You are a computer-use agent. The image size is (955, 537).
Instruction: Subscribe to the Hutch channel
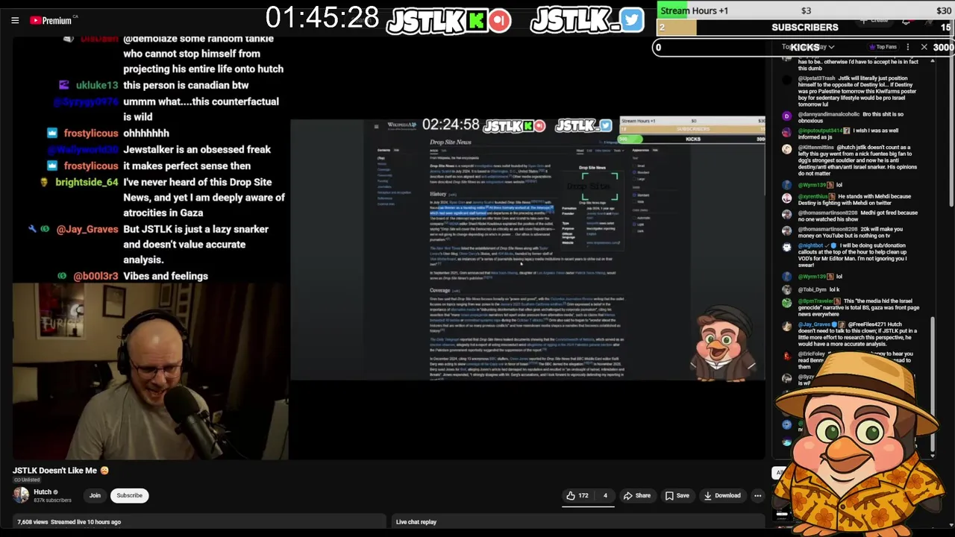coord(129,495)
